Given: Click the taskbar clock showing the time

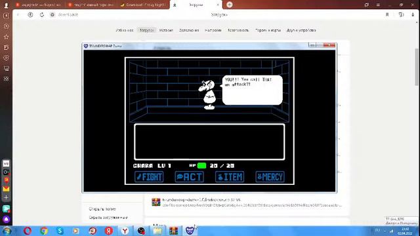Looking at the screenshot, I should point(405,231).
